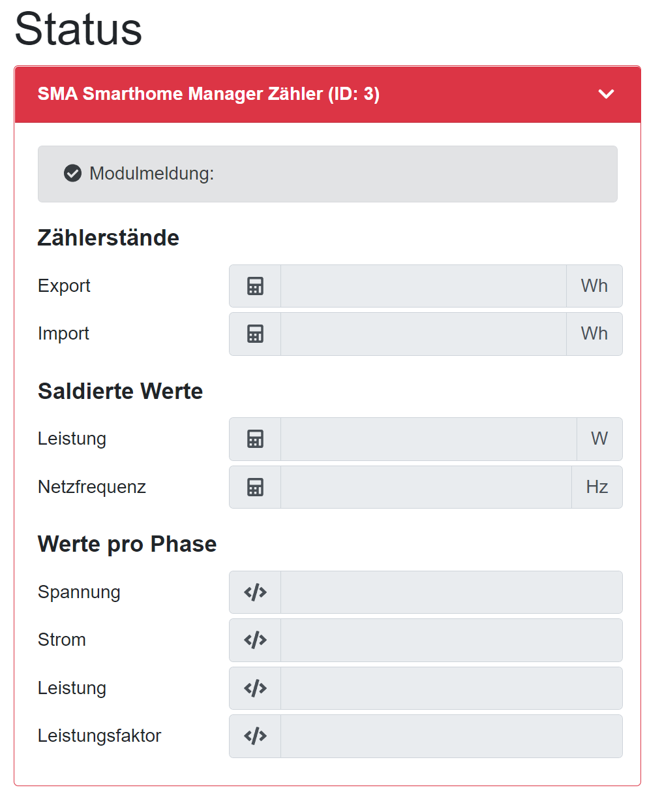Screen dimensions: 662x794
Task: Click the Modulmeldung check-circle icon
Action: click(72, 174)
